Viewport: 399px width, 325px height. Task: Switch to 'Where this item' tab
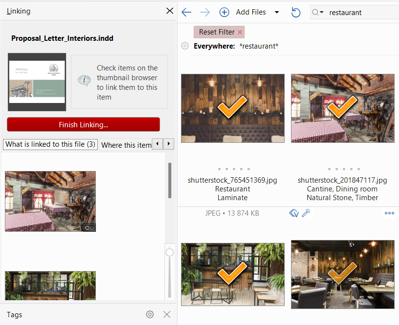point(126,145)
